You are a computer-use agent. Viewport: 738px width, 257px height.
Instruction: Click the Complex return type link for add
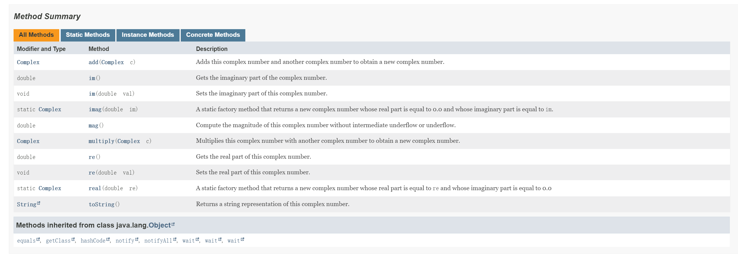tap(28, 62)
